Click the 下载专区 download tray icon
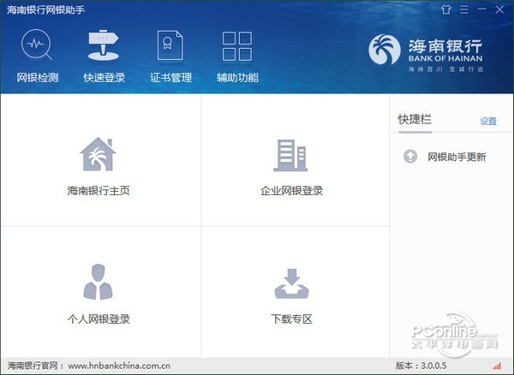Viewport: 514px width, 375px height. 291,283
